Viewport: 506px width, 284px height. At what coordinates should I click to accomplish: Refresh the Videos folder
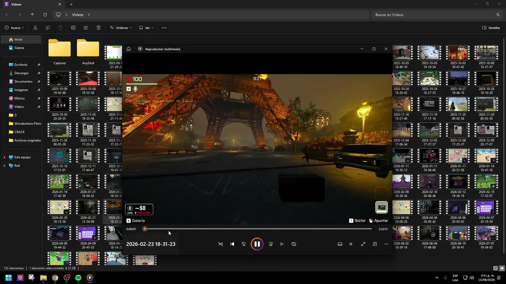point(45,15)
